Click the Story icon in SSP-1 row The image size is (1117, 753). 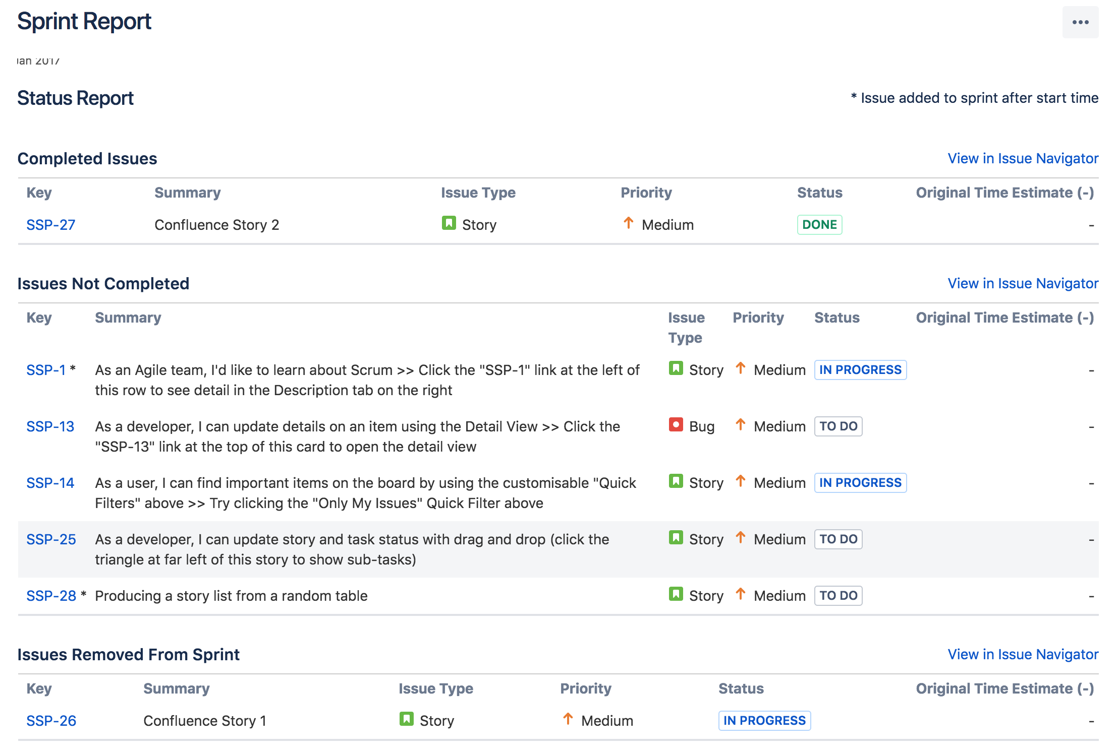click(x=676, y=368)
